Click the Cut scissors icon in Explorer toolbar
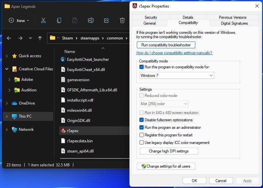263x188 pixels. (43, 20)
